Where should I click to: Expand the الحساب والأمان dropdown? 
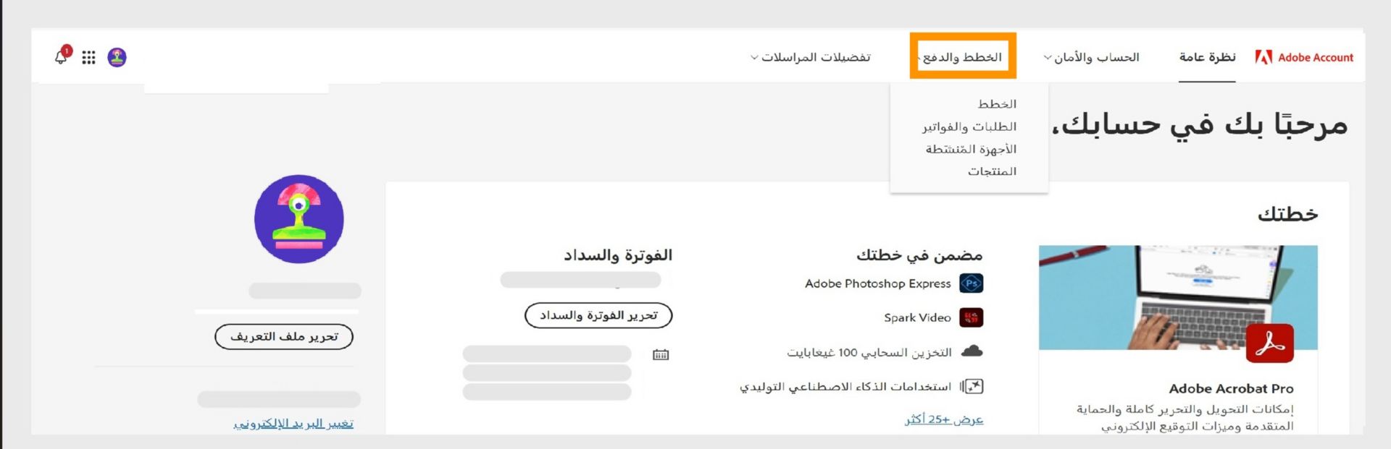[1091, 57]
